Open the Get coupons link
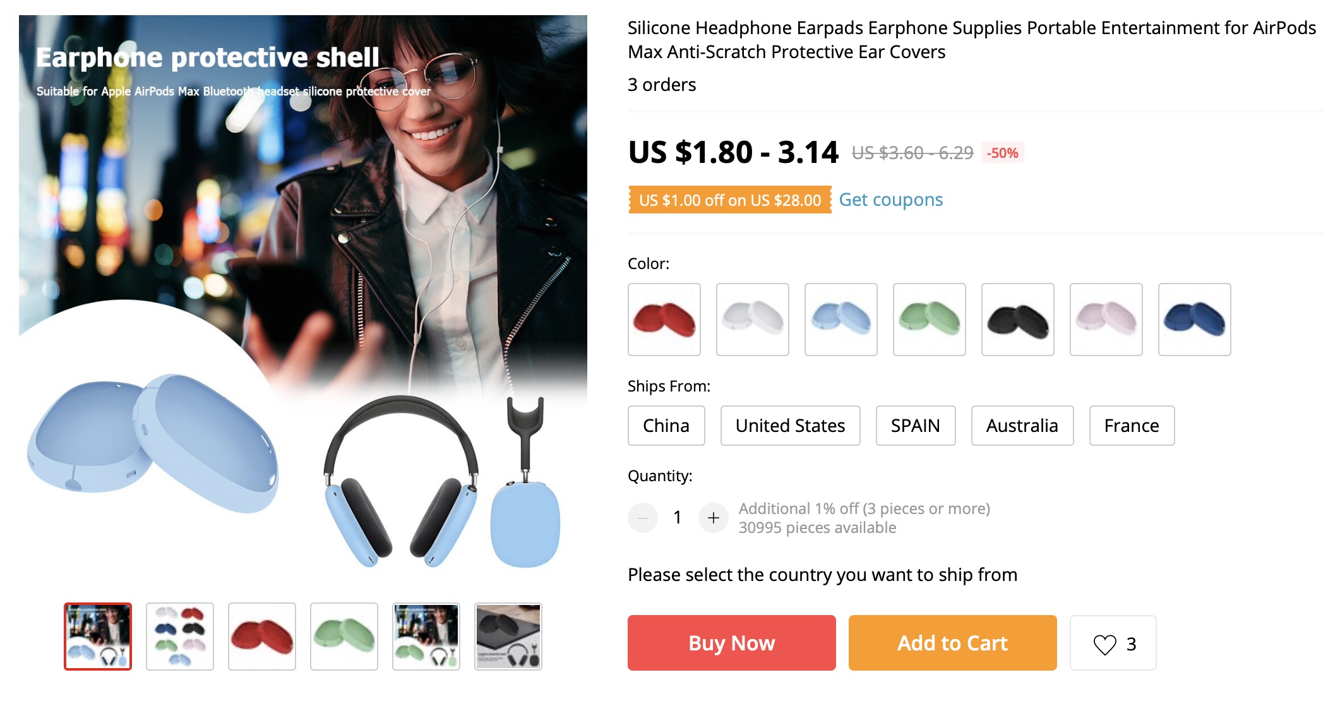 (891, 200)
